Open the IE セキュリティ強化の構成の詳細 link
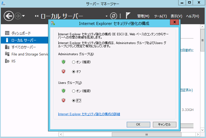Viewport: 206px width, 138px height. click(89, 114)
